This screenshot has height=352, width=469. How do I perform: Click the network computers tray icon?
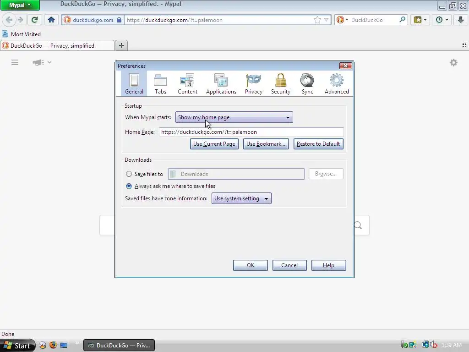[425, 345]
